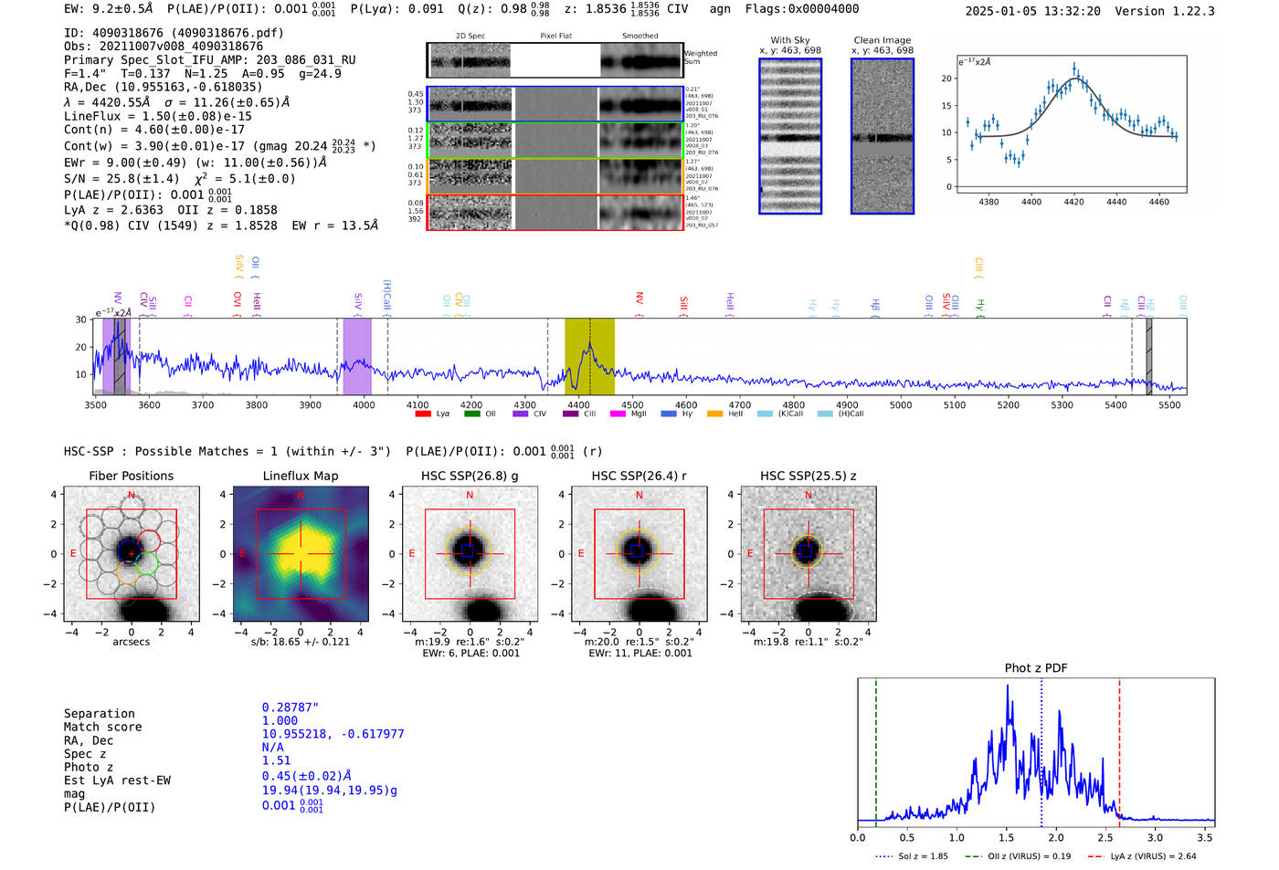Open the With Sky image thumbnail
This screenshot has width=1279, height=870.
coord(790,136)
